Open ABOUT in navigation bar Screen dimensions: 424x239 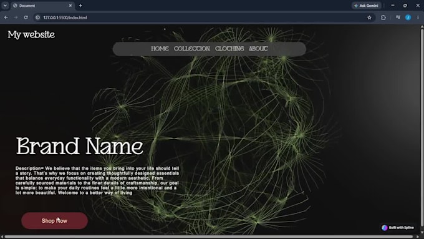click(258, 49)
